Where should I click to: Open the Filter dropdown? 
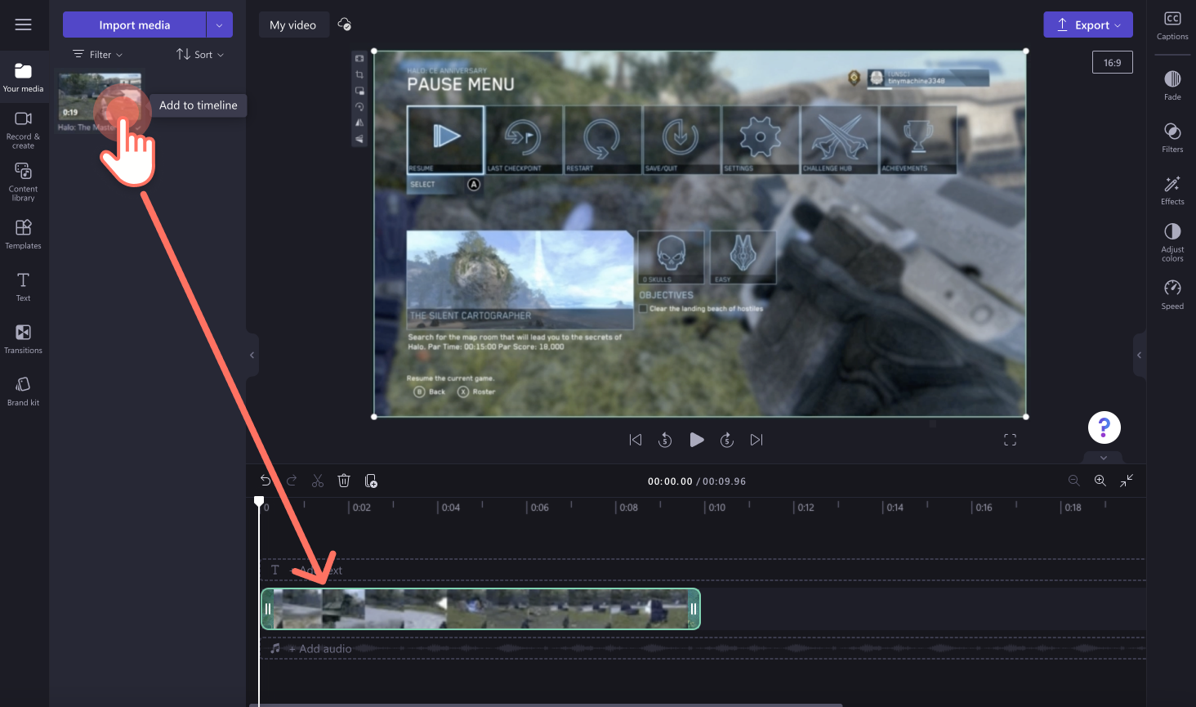tap(98, 55)
